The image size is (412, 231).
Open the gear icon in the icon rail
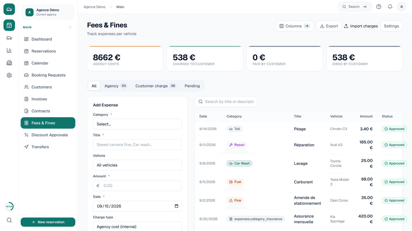click(9, 75)
